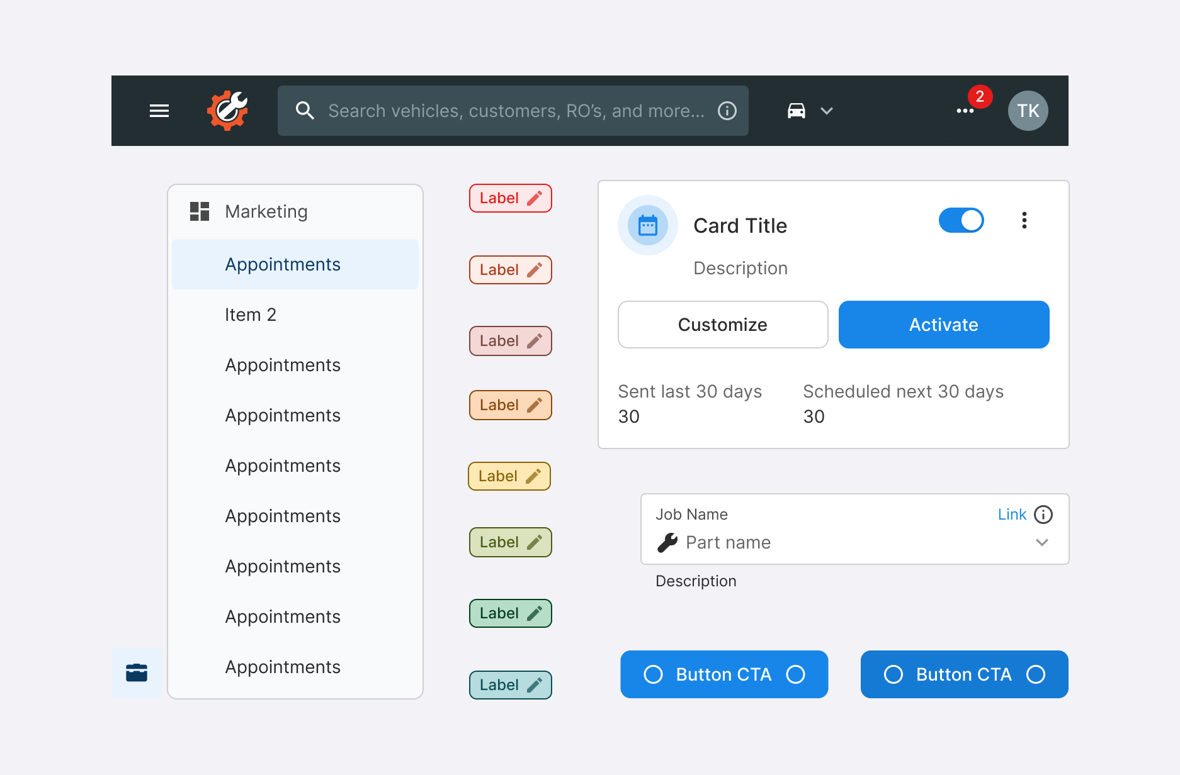The height and width of the screenshot is (775, 1180).
Task: Turn off the Card Title toggle switch
Action: coord(961,221)
